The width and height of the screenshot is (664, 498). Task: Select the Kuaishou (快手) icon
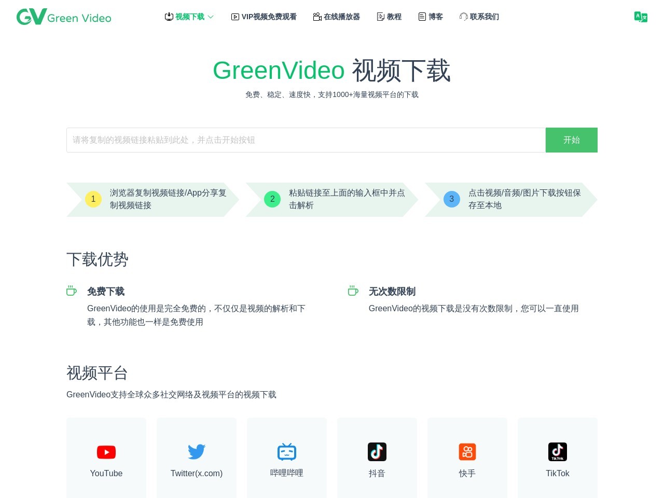click(467, 452)
